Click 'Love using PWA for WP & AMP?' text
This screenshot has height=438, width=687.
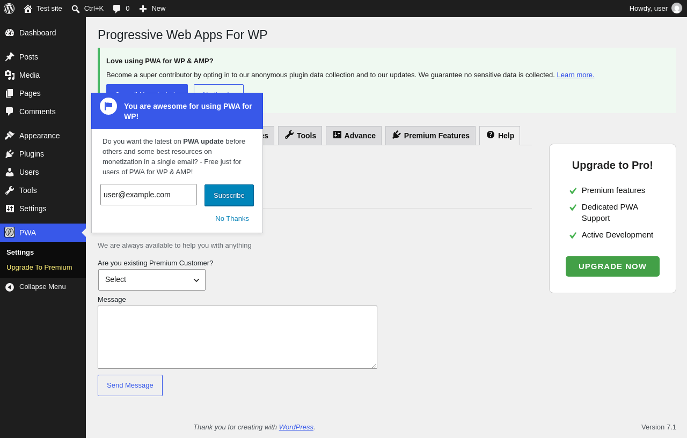click(160, 61)
